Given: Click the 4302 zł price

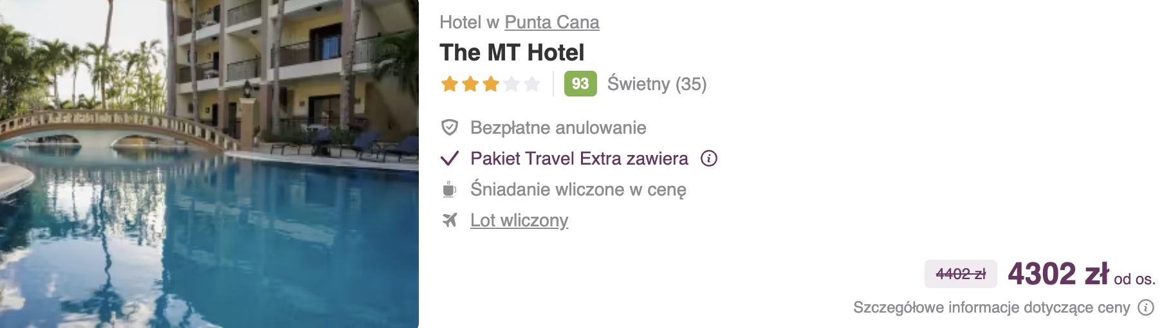Looking at the screenshot, I should [x=1058, y=274].
